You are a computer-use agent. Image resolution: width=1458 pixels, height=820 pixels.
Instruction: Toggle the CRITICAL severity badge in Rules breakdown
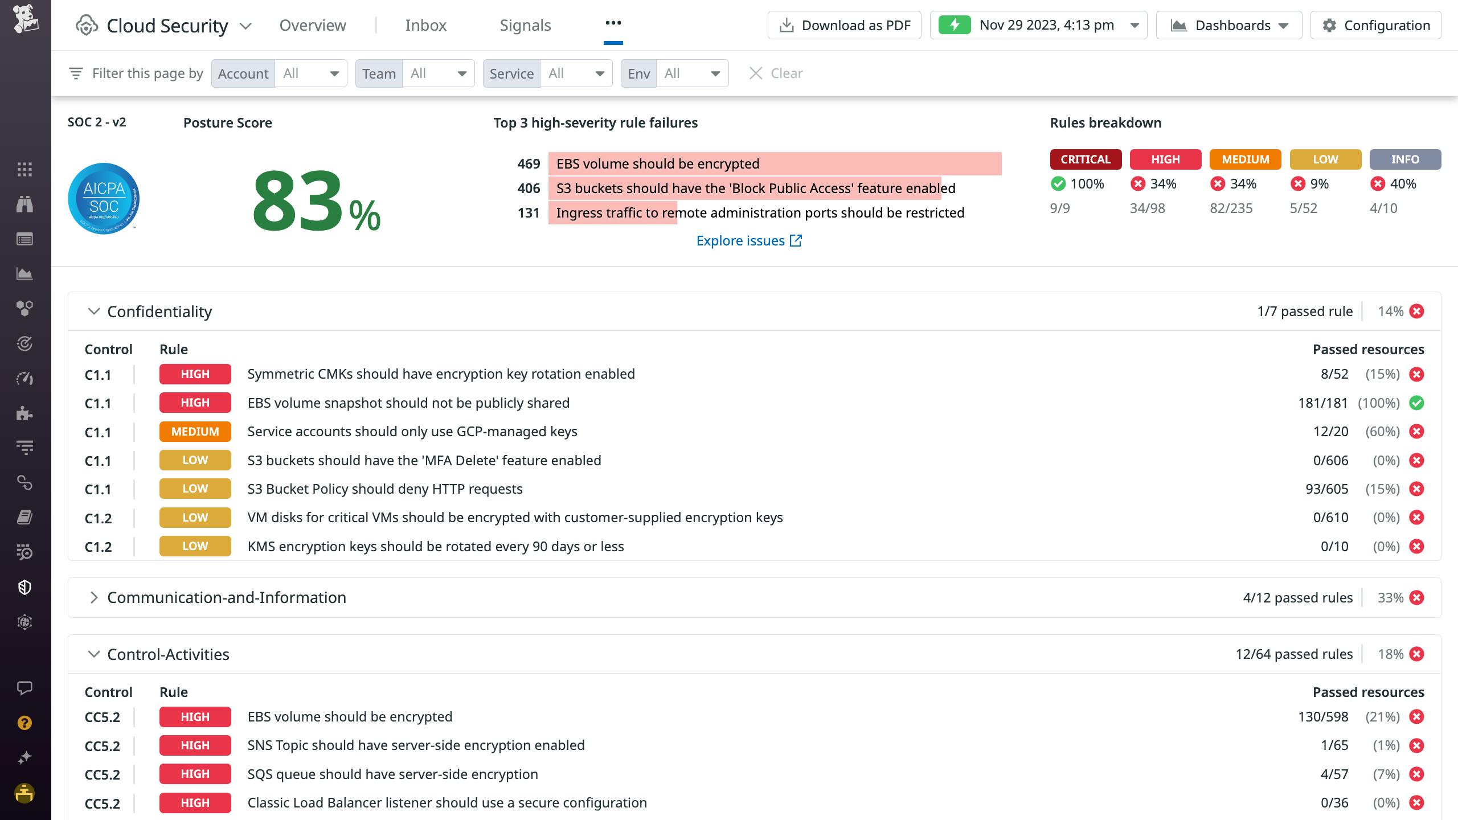coord(1085,159)
